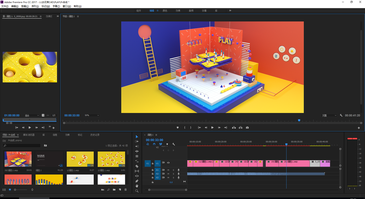Screen dimensions: 365x199
Task: Click Find magnifier icon in Project panel footer
Action: click(109, 190)
